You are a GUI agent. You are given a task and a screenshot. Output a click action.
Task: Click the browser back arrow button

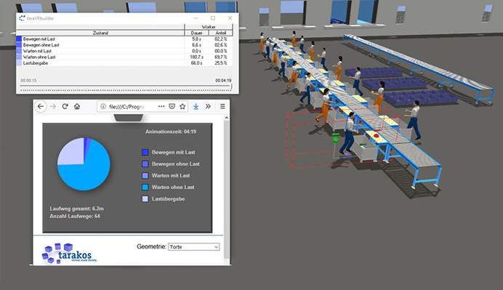pos(41,107)
